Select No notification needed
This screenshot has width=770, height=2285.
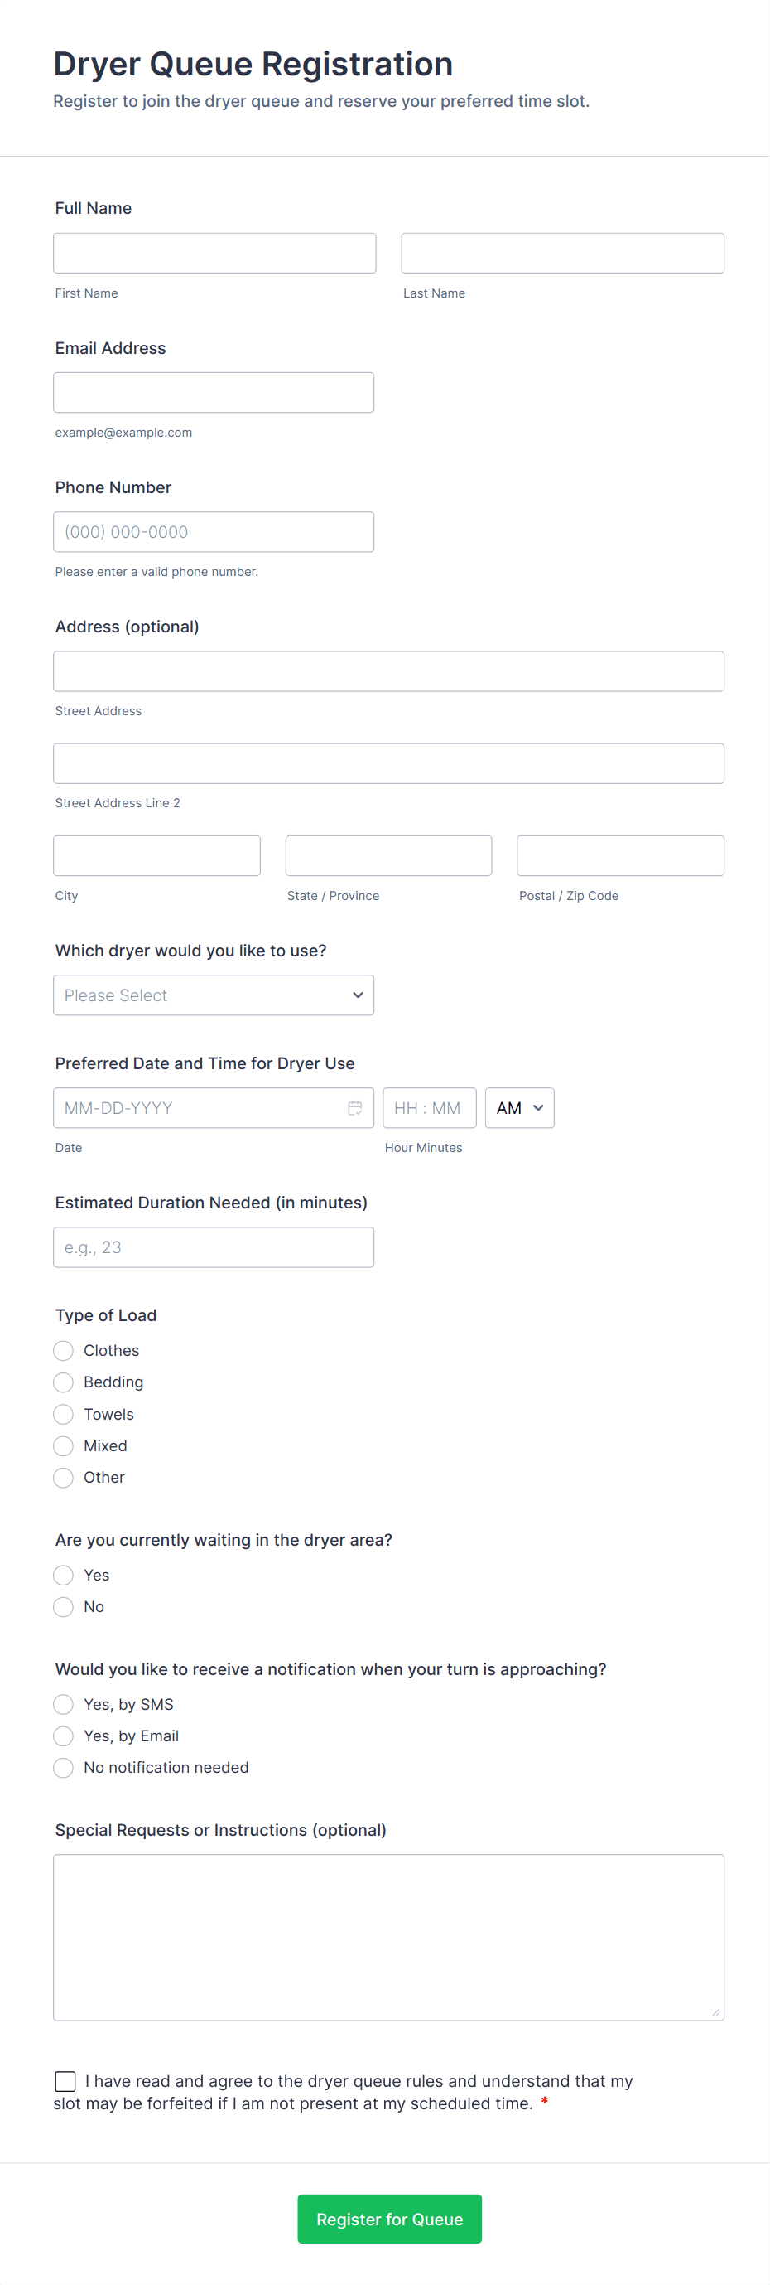(x=64, y=1768)
